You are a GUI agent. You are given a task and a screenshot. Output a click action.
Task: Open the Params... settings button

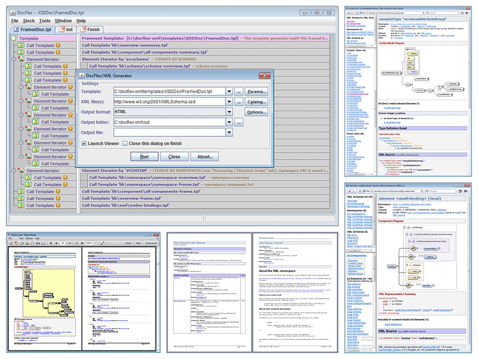point(256,91)
